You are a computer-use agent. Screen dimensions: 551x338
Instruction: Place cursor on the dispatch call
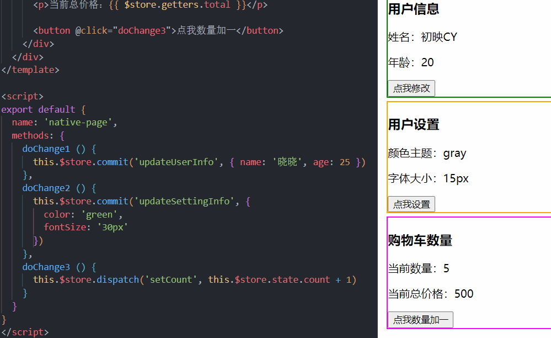pyautogui.click(x=117, y=279)
